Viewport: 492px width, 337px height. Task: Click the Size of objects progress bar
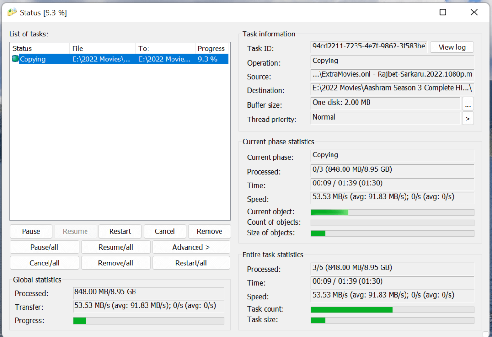pyautogui.click(x=392, y=234)
